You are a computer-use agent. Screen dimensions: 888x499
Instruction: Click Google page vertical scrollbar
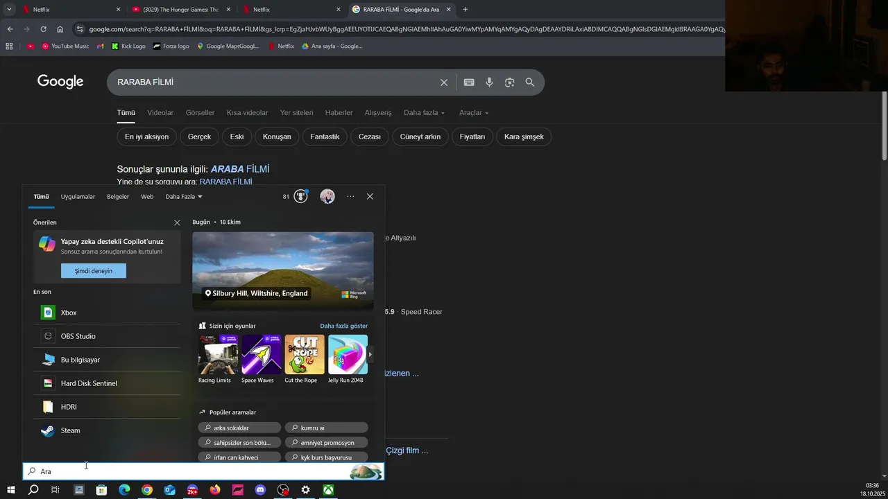(885, 125)
